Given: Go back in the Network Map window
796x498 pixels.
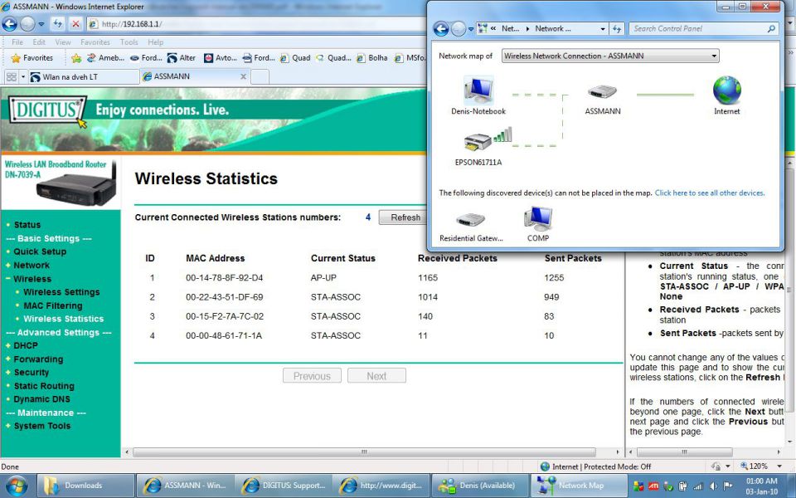Looking at the screenshot, I should (440, 29).
